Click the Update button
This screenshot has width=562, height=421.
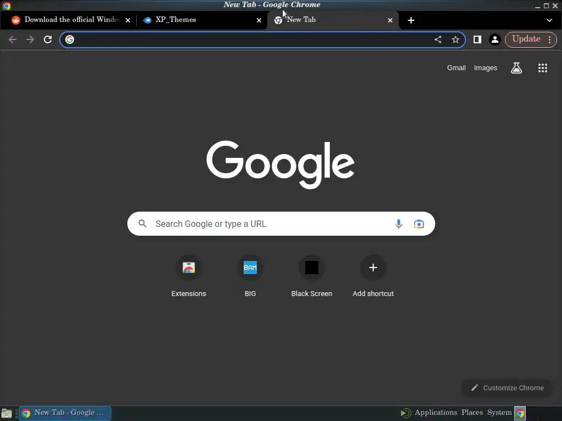click(x=526, y=39)
